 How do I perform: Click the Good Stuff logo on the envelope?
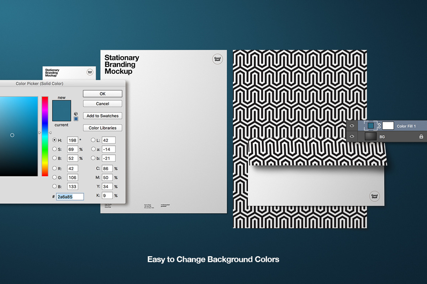(374, 196)
